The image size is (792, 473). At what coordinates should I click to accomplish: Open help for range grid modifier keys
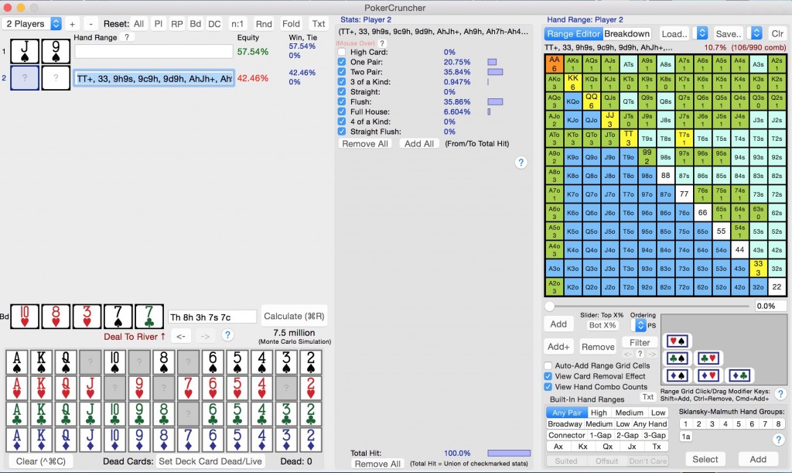tap(780, 394)
